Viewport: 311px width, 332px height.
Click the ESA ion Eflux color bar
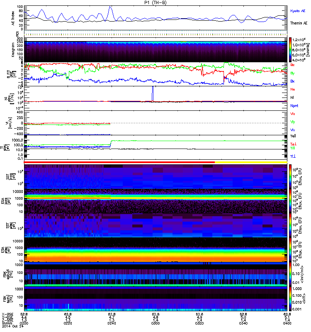(x=290, y=201)
